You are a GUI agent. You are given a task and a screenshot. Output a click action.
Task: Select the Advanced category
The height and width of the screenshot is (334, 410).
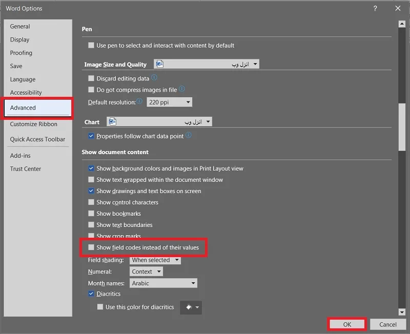[x=37, y=108]
